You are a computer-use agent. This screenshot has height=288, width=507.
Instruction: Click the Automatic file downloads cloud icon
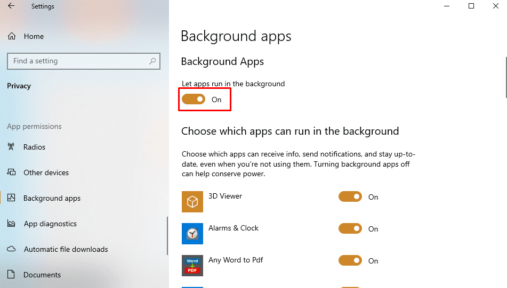[x=11, y=249]
